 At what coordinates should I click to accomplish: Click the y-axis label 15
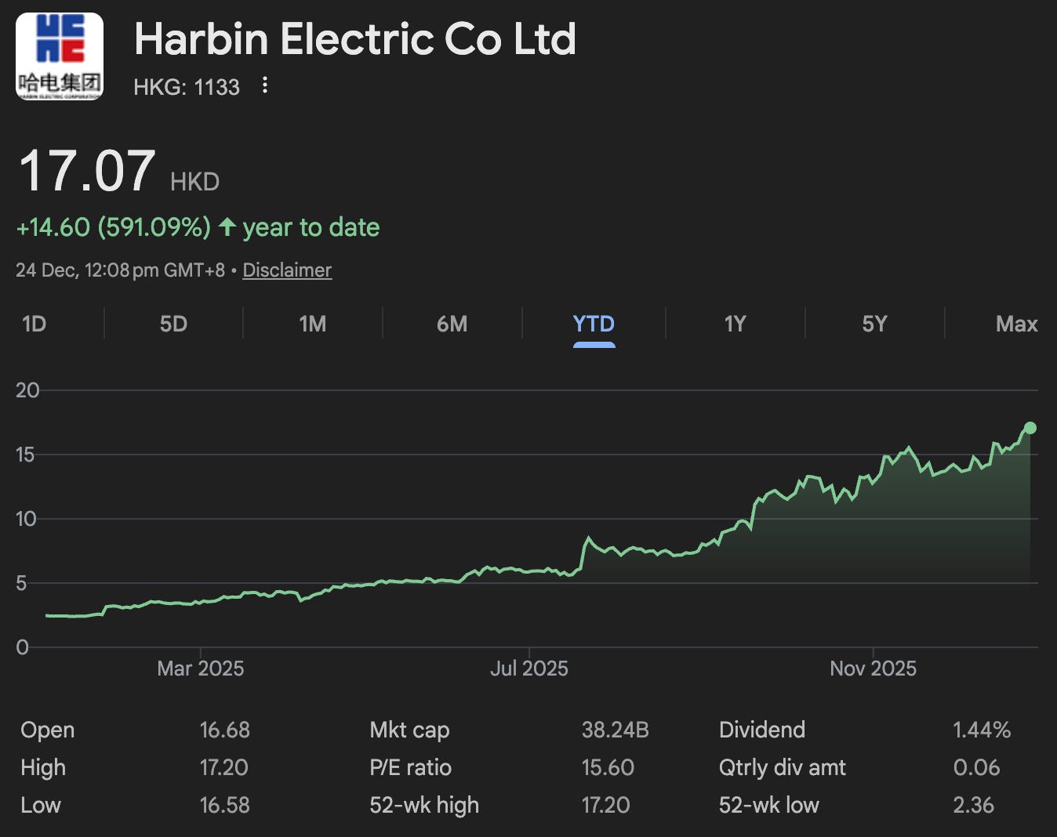pyautogui.click(x=26, y=455)
